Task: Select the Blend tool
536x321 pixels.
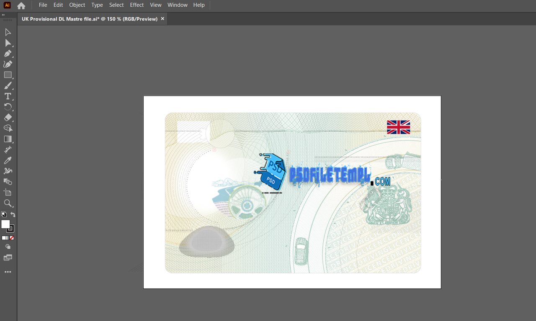Action: pos(8,182)
